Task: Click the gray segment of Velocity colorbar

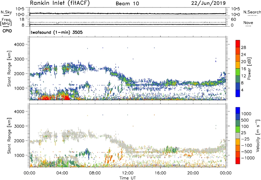Action: pyautogui.click(x=238, y=135)
